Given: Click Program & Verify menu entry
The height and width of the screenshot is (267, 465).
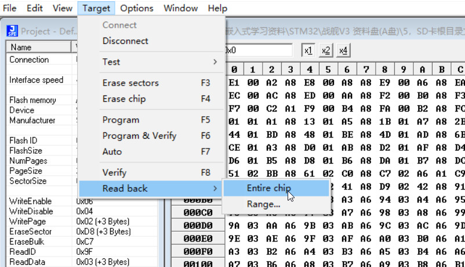Looking at the screenshot, I should point(139,136).
